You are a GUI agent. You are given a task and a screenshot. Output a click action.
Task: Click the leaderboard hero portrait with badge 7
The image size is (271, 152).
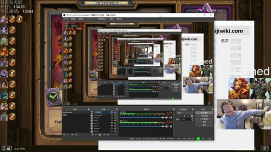(x=4, y=62)
